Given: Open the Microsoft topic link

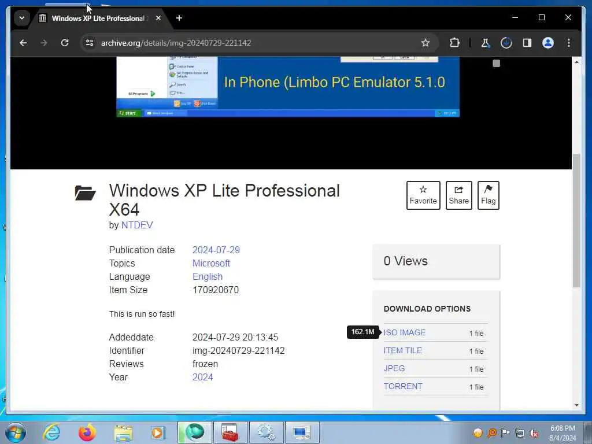Looking at the screenshot, I should pyautogui.click(x=211, y=263).
